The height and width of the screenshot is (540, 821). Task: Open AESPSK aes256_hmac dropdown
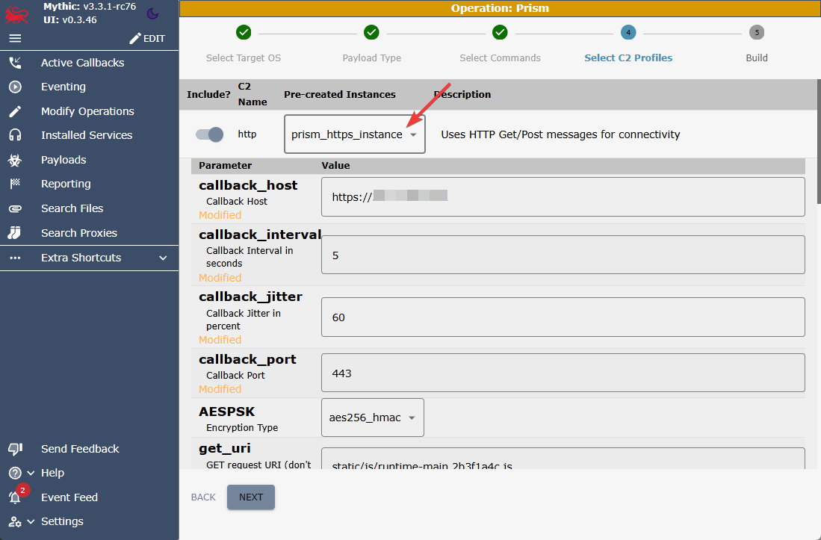(x=372, y=418)
